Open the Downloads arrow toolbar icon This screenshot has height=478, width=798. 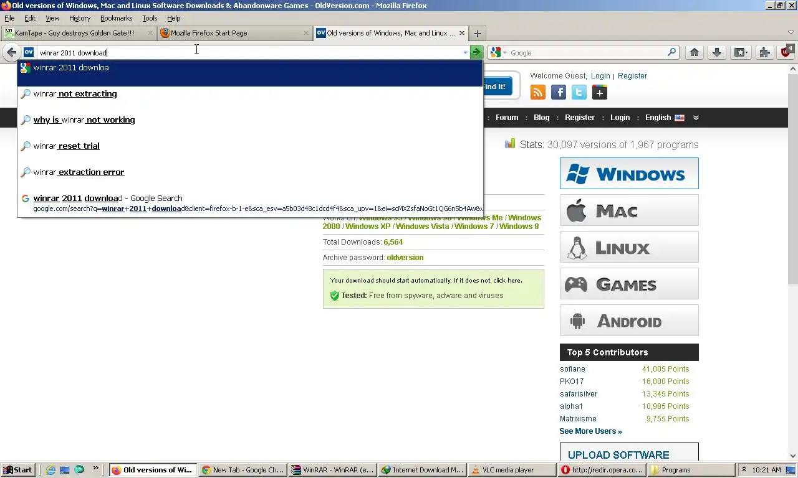coord(717,53)
